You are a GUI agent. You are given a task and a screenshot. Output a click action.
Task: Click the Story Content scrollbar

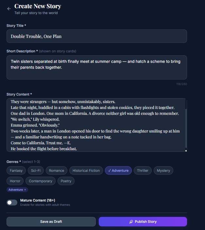(x=186, y=128)
